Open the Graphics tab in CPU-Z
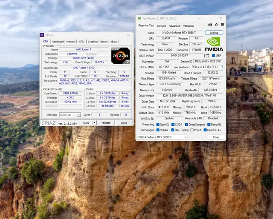Screen dimensions: 273x219 (93, 42)
